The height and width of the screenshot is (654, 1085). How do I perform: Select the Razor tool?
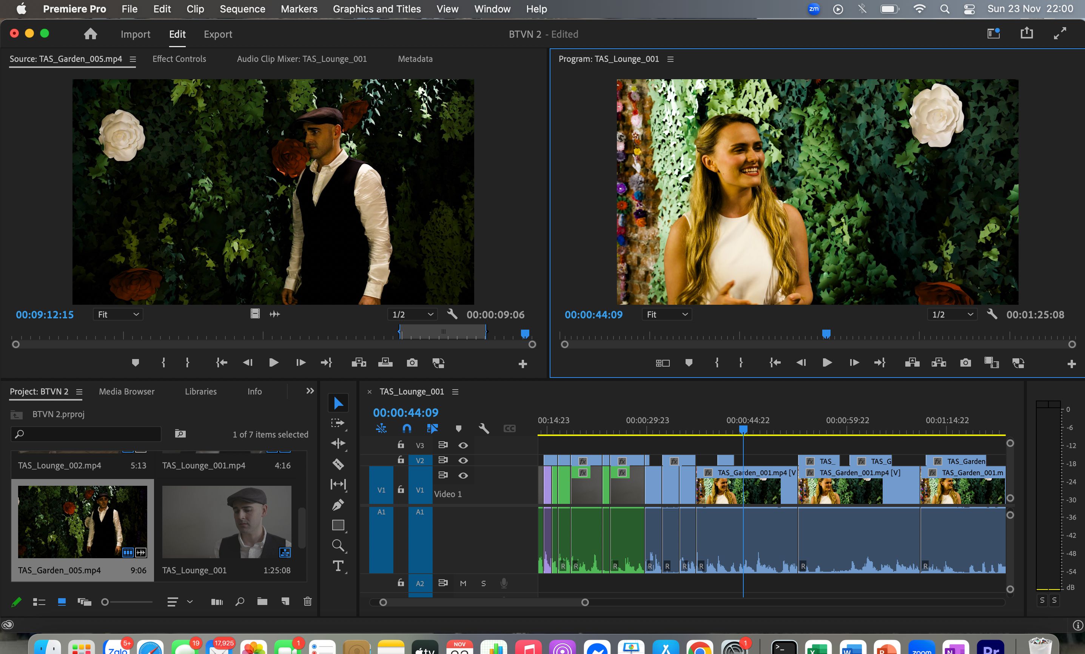338,464
